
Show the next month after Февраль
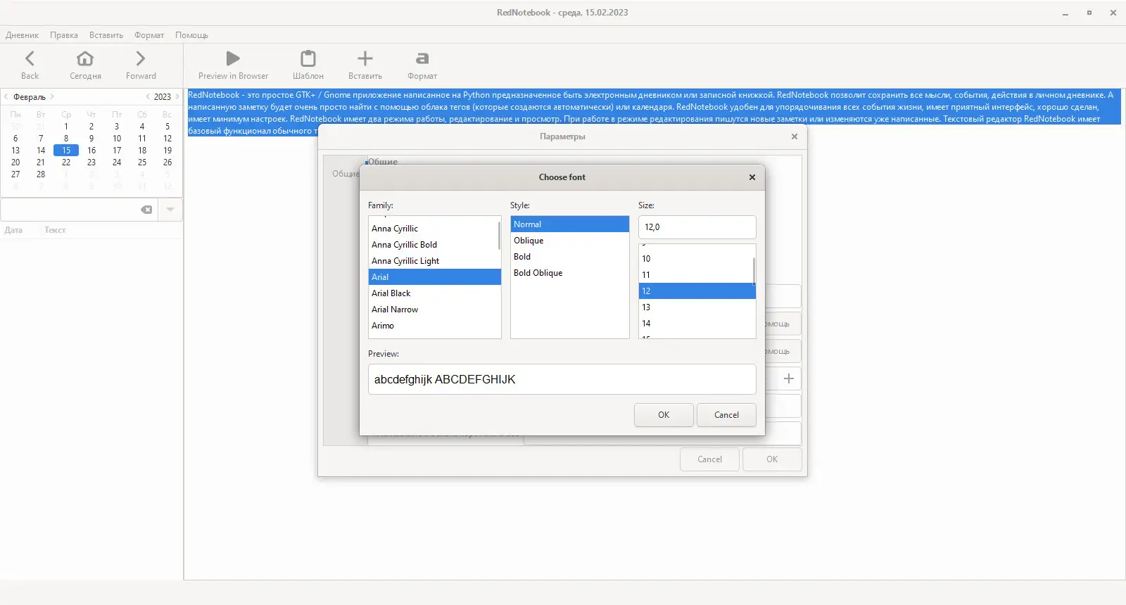[51, 96]
